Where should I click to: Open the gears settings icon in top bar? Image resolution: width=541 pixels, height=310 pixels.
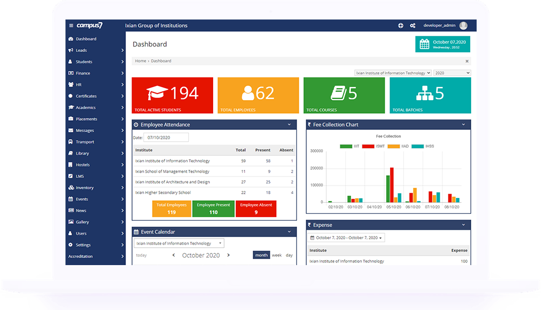pyautogui.click(x=413, y=25)
